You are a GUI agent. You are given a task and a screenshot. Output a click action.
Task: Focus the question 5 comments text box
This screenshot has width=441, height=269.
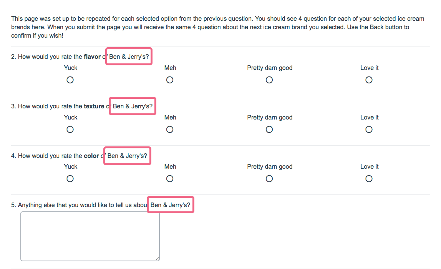click(90, 236)
